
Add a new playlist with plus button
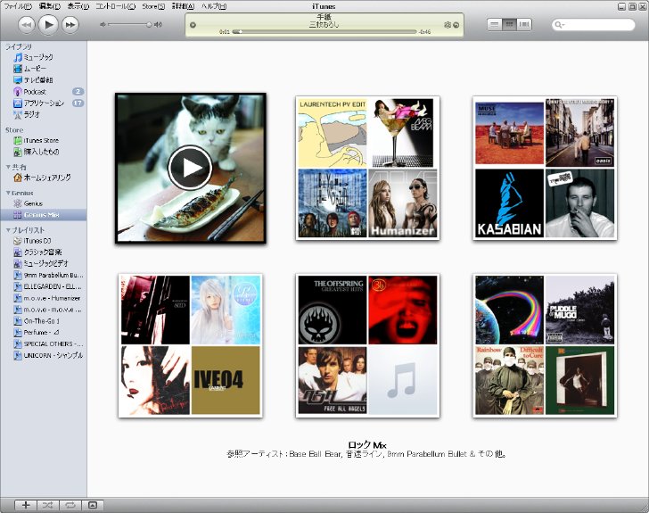point(26,505)
